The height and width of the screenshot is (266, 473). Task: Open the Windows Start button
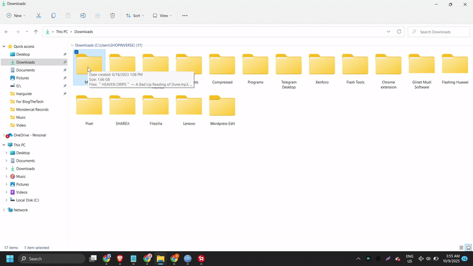[x=10, y=259]
